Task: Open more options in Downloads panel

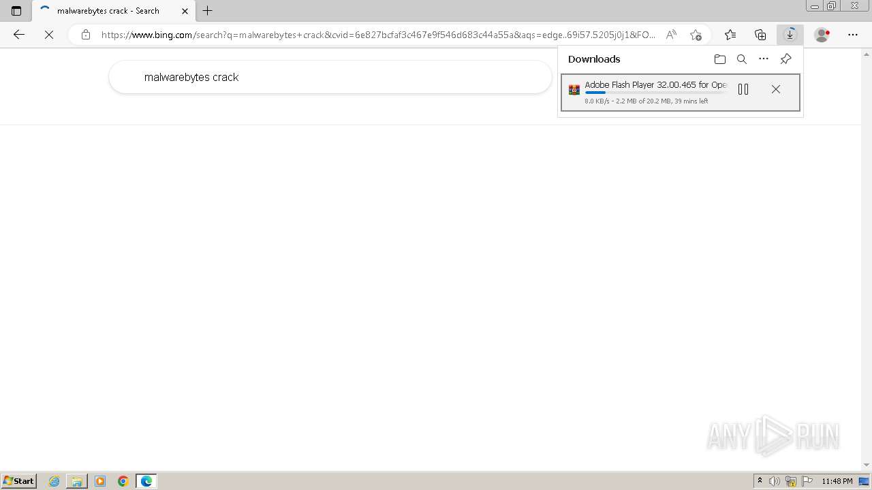Action: (x=764, y=59)
